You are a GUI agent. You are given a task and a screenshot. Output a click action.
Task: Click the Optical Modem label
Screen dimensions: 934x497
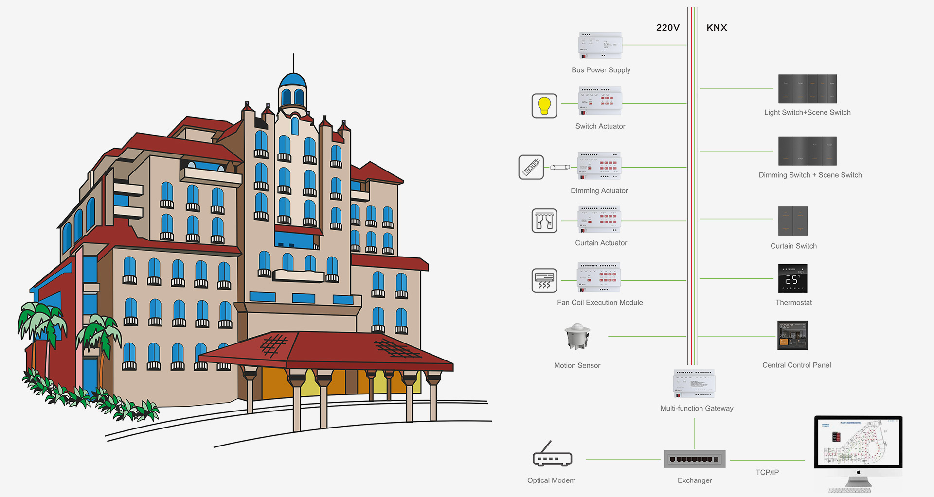(551, 480)
